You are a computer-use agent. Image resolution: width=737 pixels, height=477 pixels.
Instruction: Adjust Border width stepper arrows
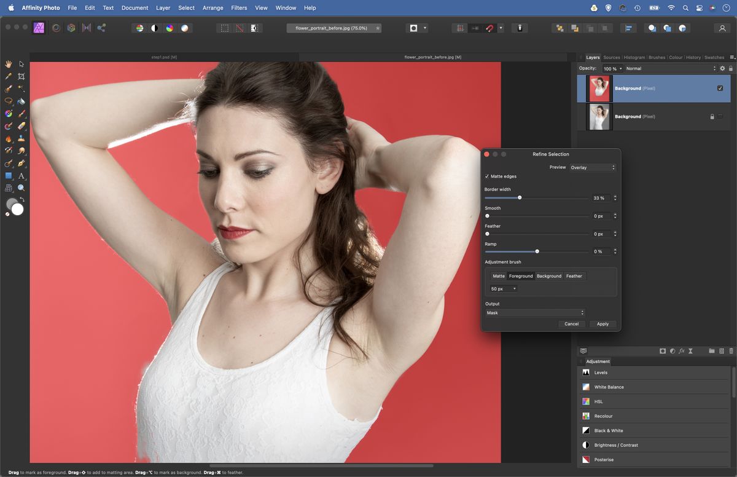coord(615,198)
